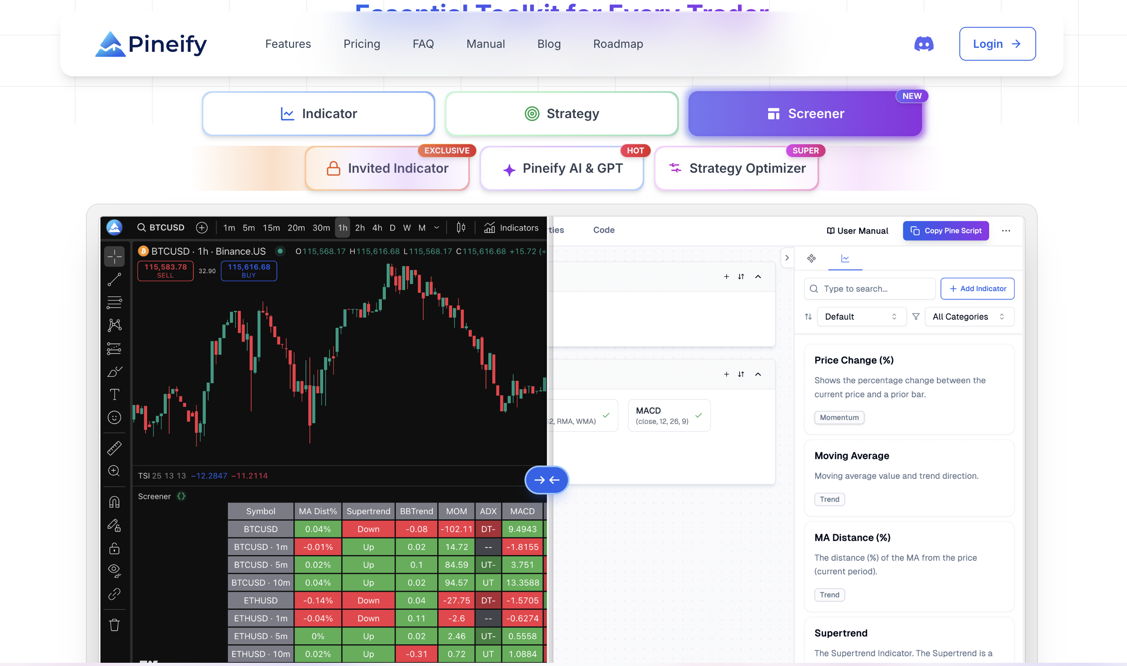This screenshot has height=666, width=1127.
Task: Select the text tool in chart toolbar
Action: coord(114,394)
